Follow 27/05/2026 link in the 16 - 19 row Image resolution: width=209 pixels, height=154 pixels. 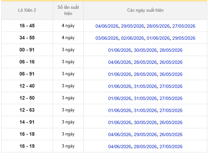tap(171, 147)
